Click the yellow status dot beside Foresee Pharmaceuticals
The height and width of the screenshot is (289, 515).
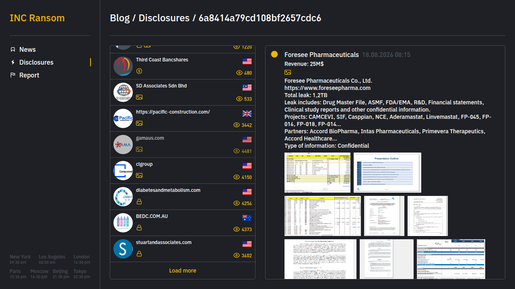pos(274,54)
